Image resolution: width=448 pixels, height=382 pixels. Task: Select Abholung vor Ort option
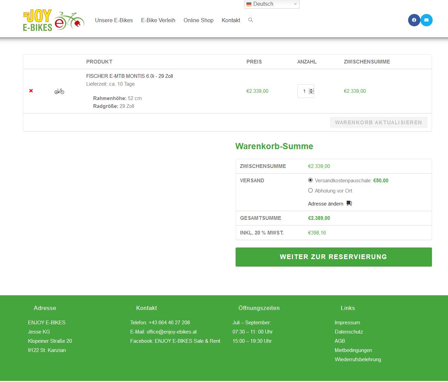310,190
